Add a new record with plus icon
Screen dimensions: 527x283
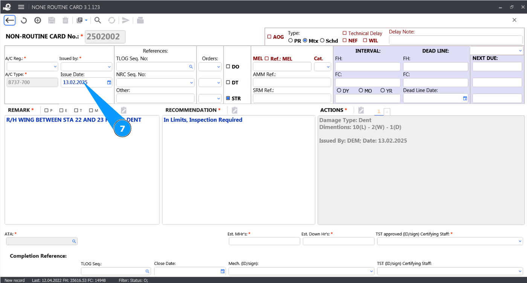tap(38, 20)
